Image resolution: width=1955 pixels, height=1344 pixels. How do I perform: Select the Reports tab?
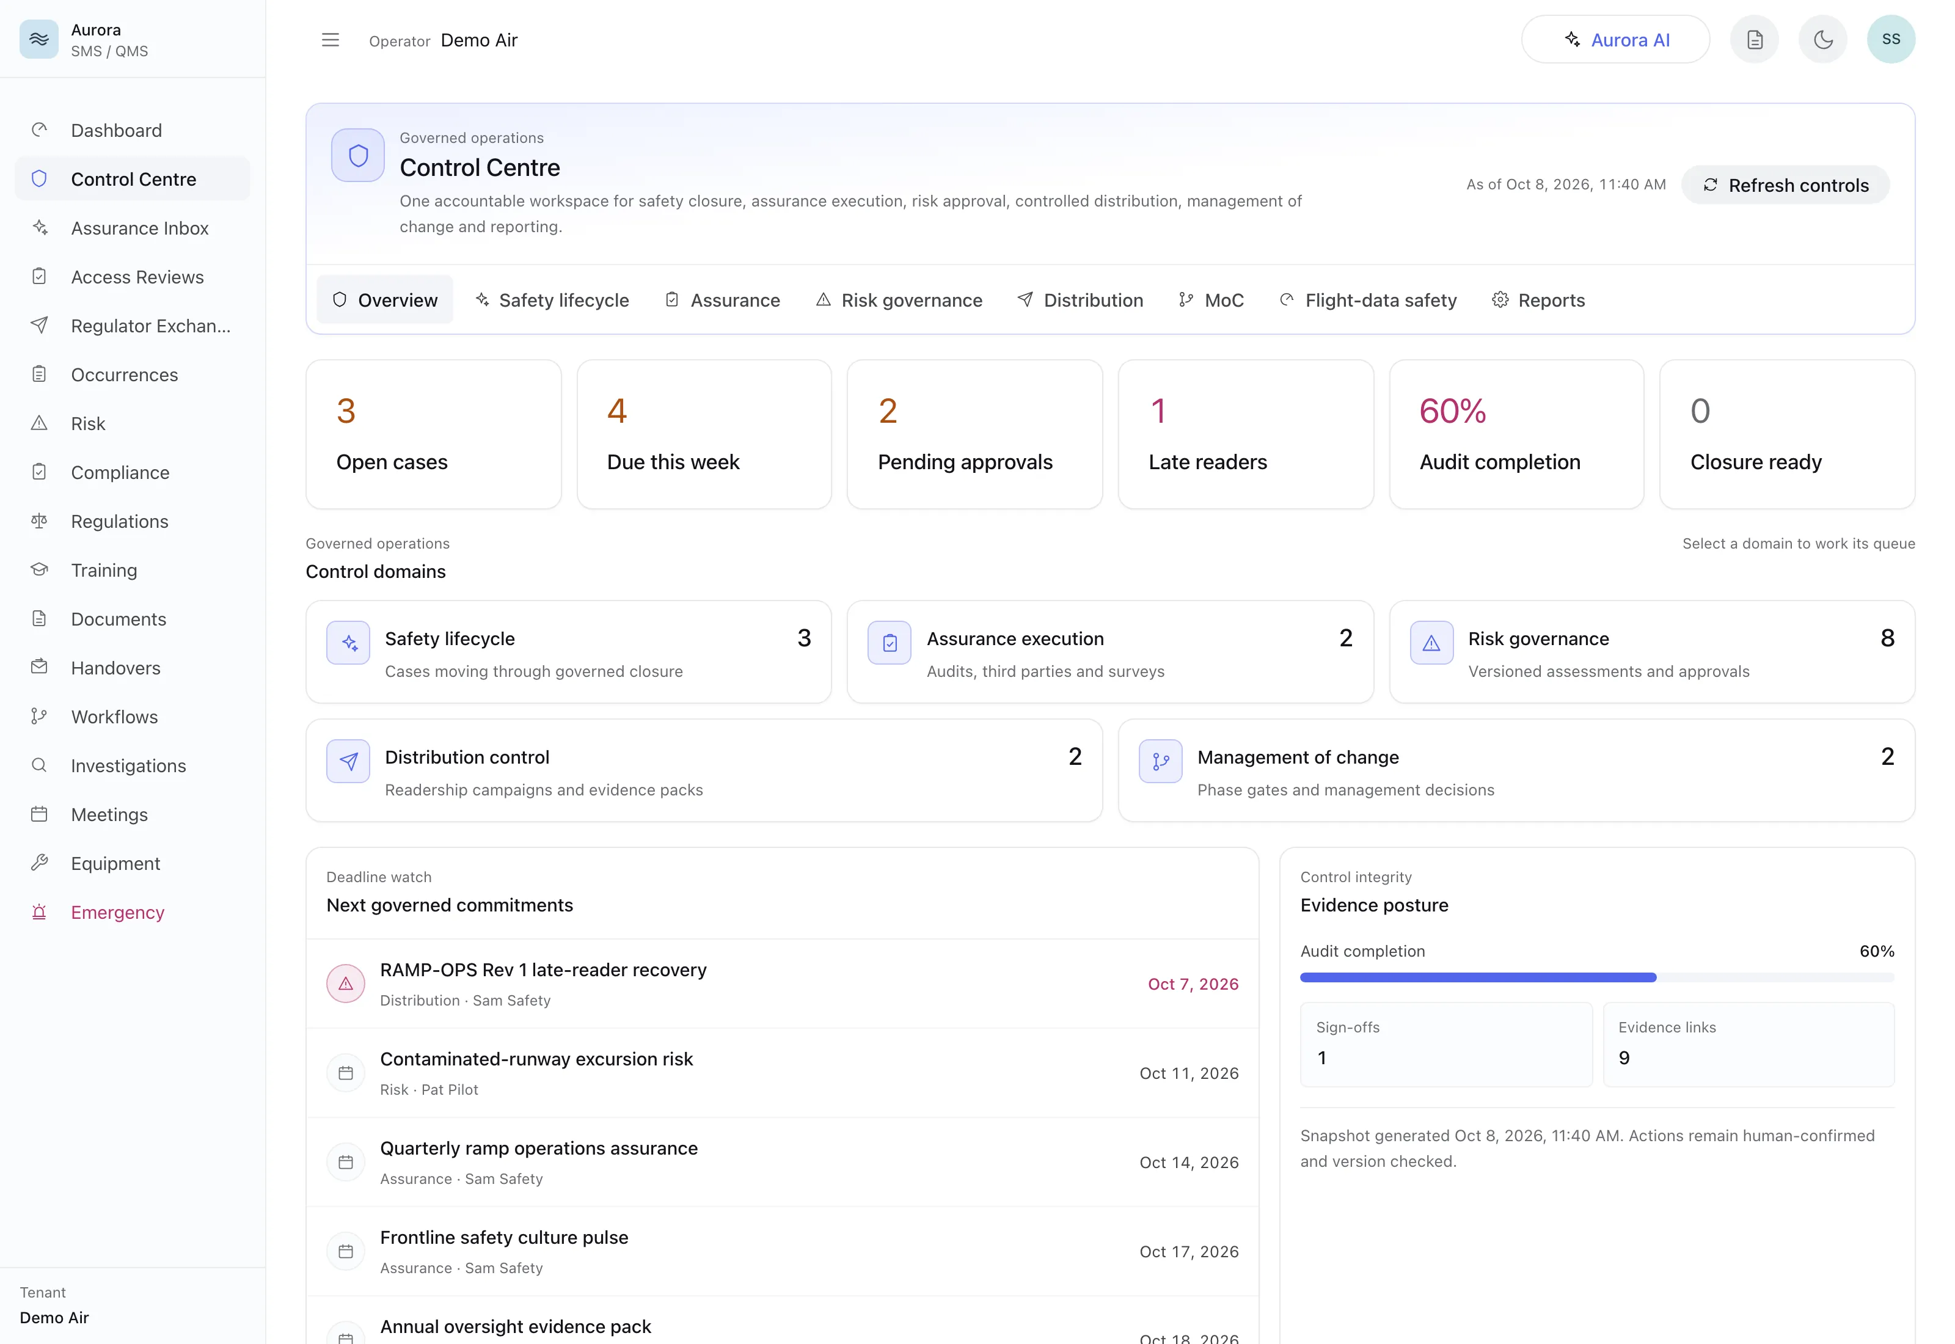(x=1539, y=300)
